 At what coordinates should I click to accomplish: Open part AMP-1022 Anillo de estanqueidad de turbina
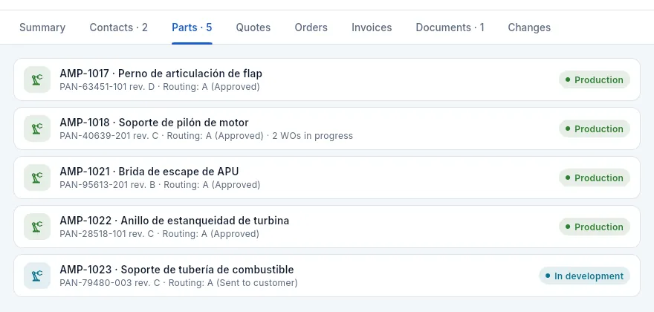click(327, 227)
